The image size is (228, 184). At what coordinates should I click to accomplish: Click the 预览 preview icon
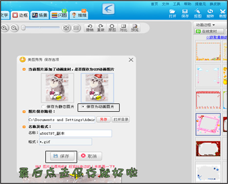[x=135, y=28]
